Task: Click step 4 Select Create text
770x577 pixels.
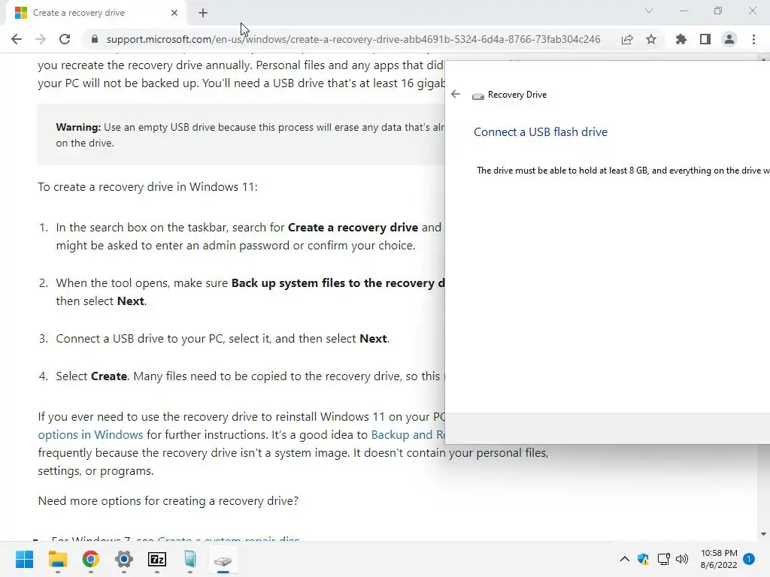Action: click(x=250, y=376)
